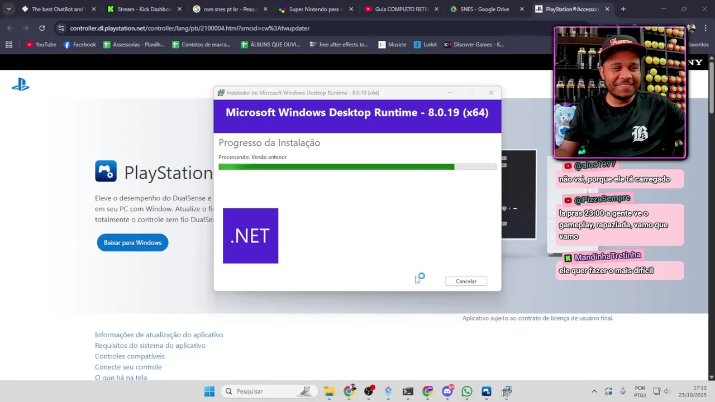Switch to The best ChatBot tab

(58, 9)
